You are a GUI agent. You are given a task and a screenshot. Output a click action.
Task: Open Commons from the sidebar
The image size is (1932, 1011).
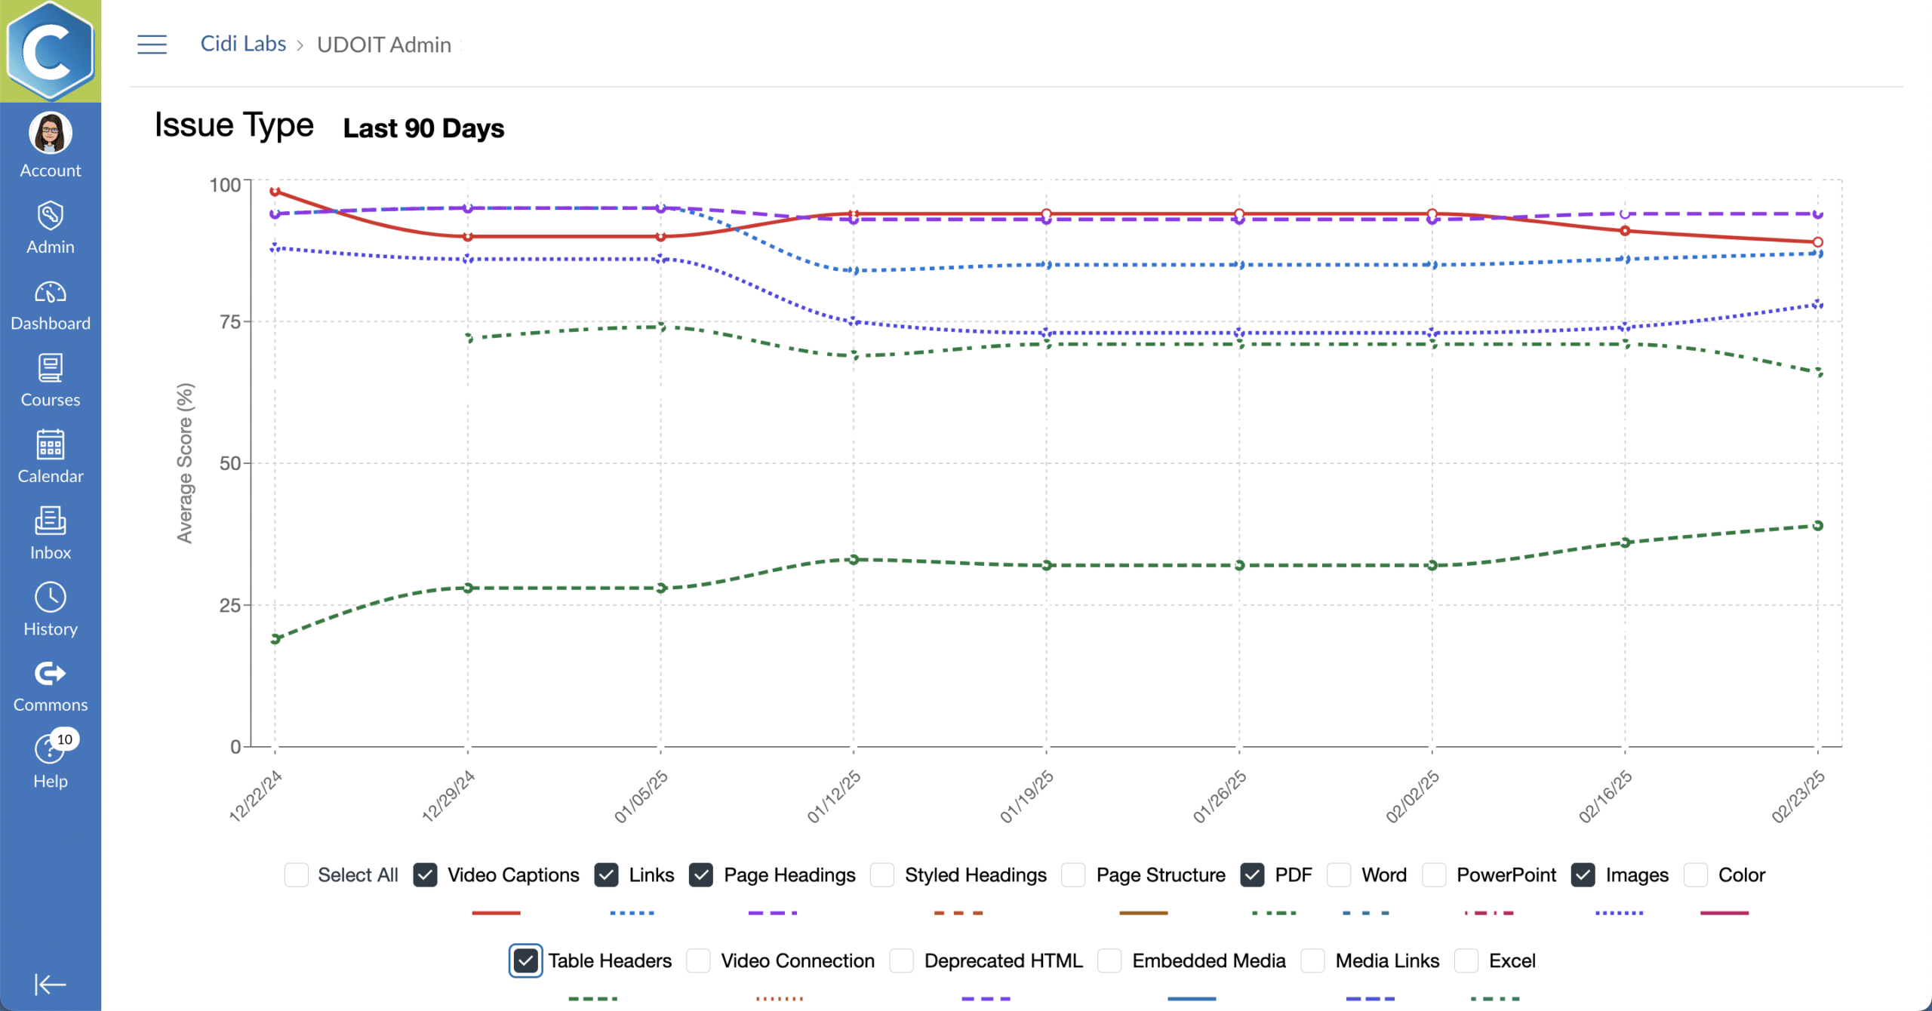50,674
